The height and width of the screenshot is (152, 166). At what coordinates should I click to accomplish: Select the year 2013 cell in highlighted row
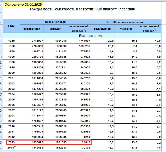click(x=11, y=142)
